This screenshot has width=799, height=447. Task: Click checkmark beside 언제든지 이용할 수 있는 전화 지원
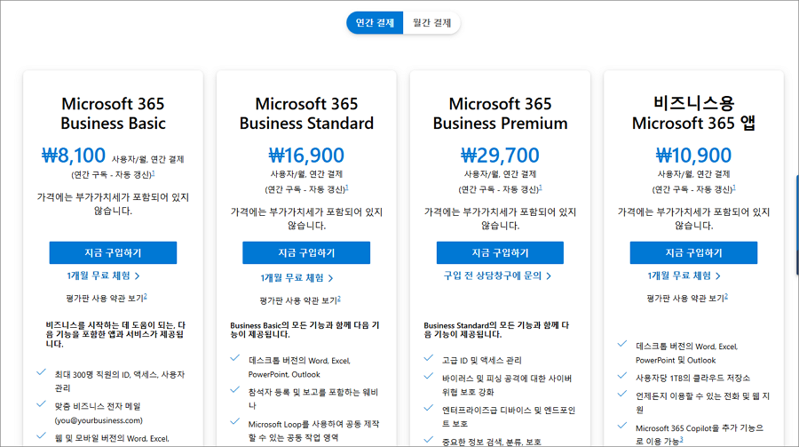tap(622, 394)
